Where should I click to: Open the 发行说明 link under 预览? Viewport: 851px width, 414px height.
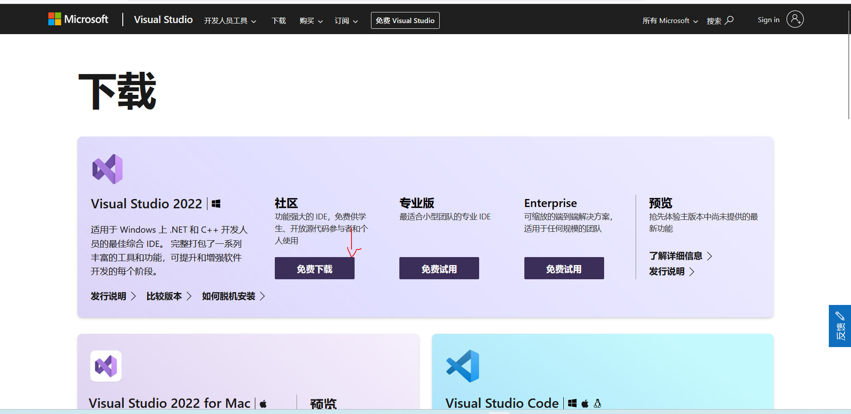click(x=672, y=271)
